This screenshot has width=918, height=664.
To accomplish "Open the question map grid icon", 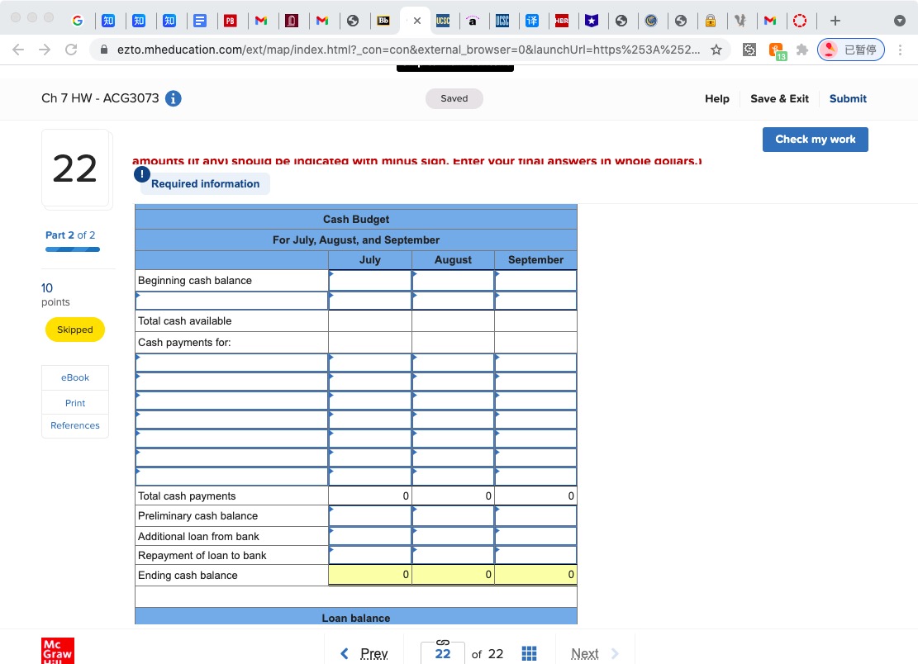I will click(529, 652).
